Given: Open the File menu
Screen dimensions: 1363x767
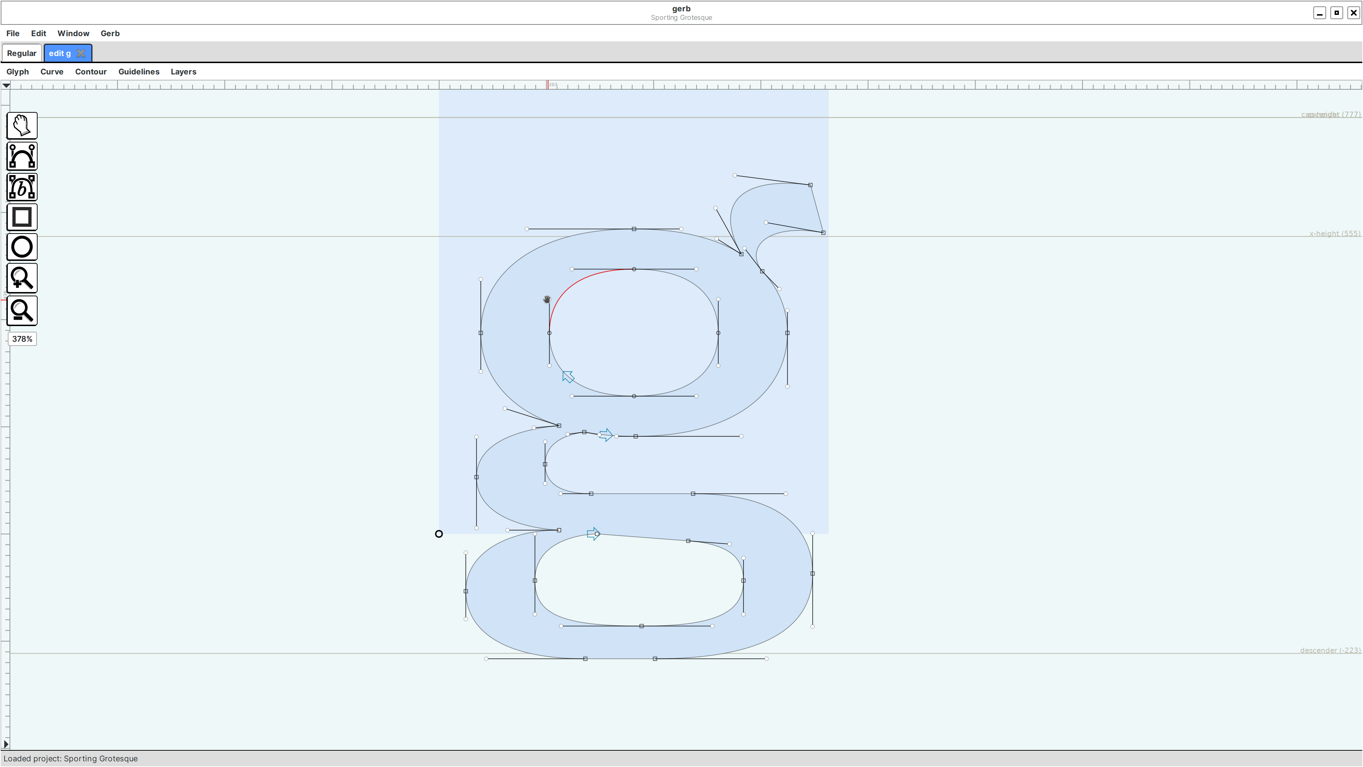Looking at the screenshot, I should [13, 33].
